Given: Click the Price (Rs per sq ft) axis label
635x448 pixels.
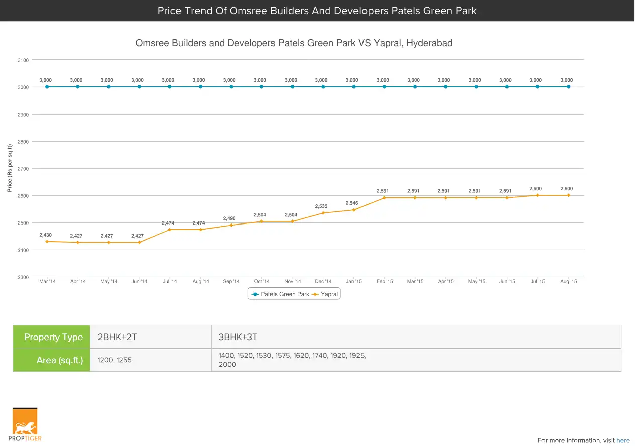Looking at the screenshot, I should (10, 168).
